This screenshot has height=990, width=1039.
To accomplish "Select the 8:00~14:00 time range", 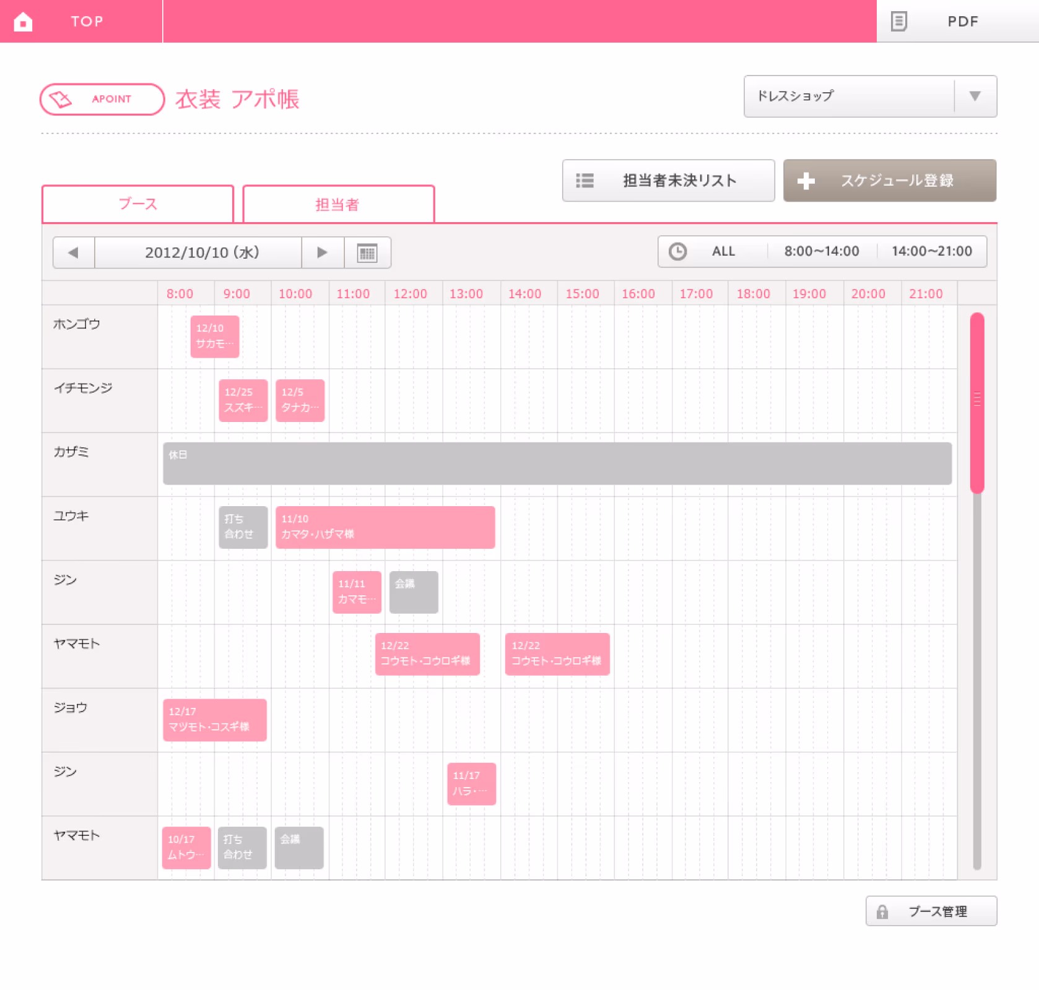I will 822,251.
